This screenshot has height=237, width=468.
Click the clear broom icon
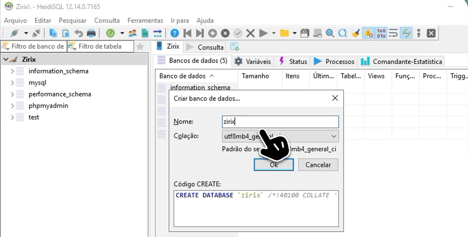click(355, 33)
